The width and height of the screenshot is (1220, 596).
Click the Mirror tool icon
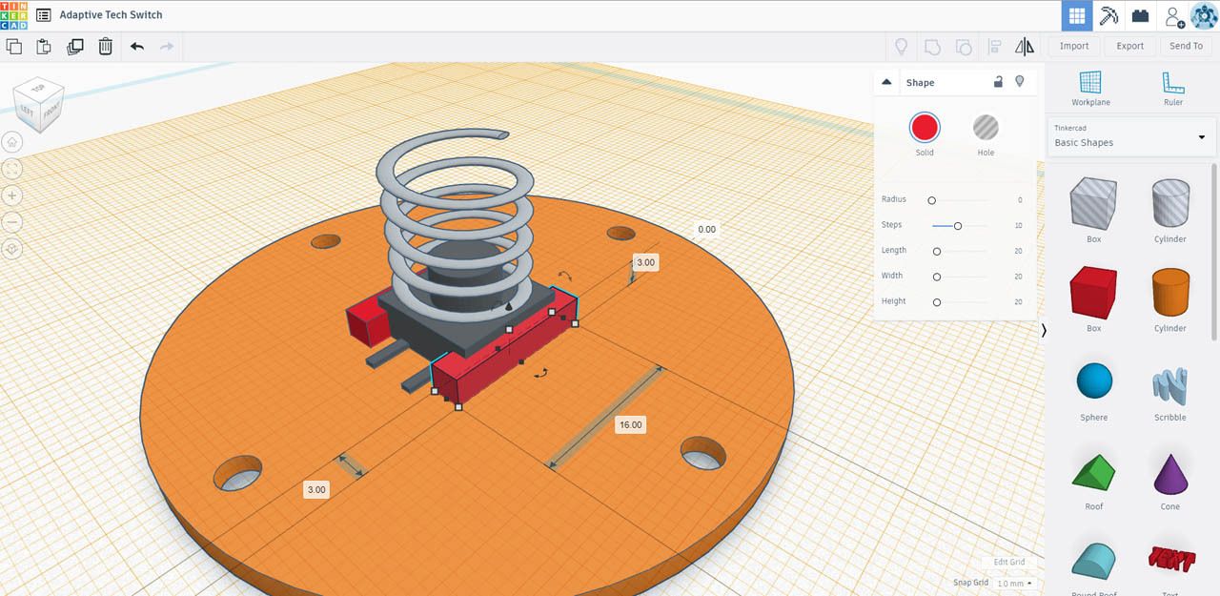1025,46
